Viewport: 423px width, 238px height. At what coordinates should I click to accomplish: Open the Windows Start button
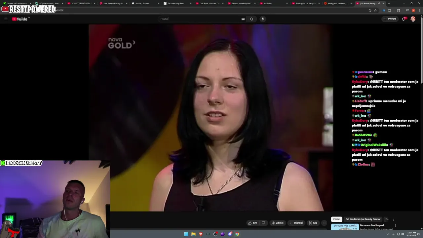click(x=186, y=234)
